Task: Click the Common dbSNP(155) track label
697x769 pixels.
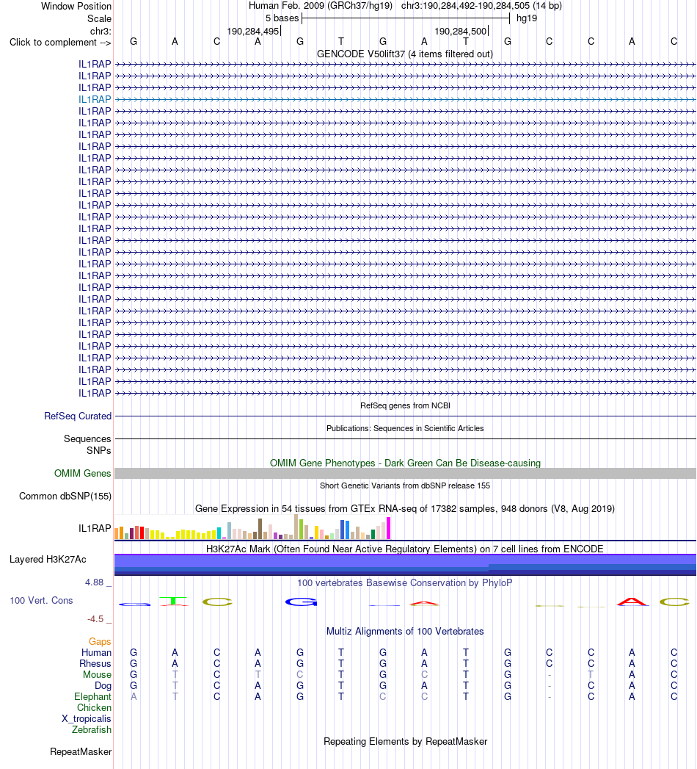Action: pyautogui.click(x=65, y=496)
